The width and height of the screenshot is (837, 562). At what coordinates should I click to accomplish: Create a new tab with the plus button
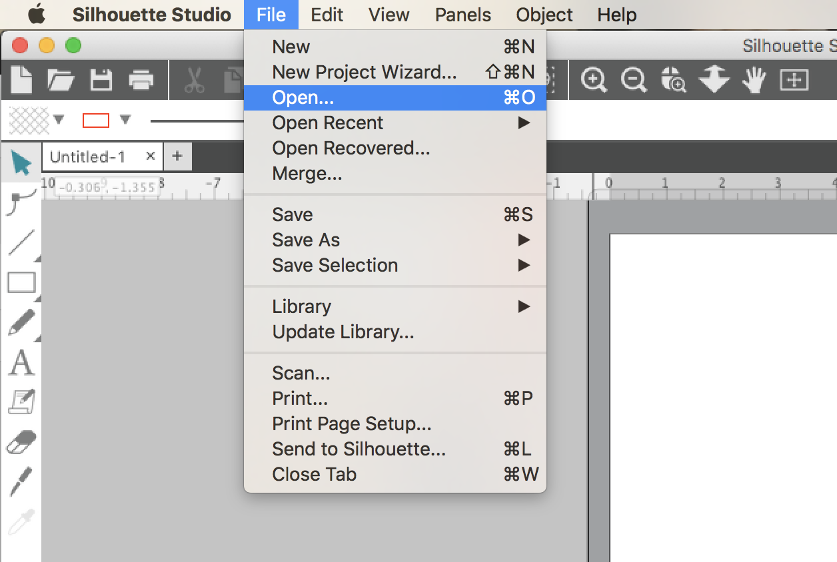coord(177,156)
